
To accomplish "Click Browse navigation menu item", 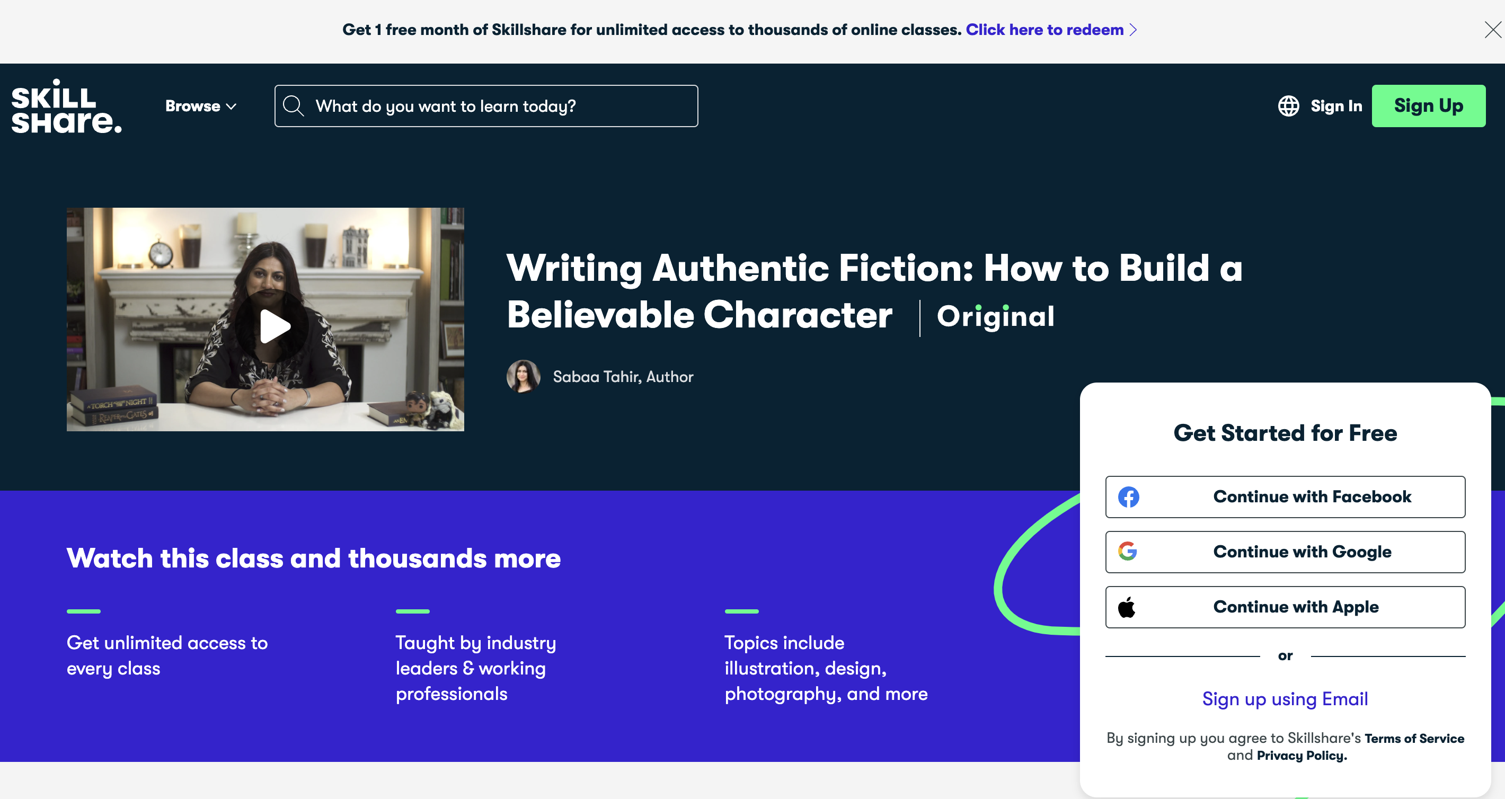I will 200,105.
